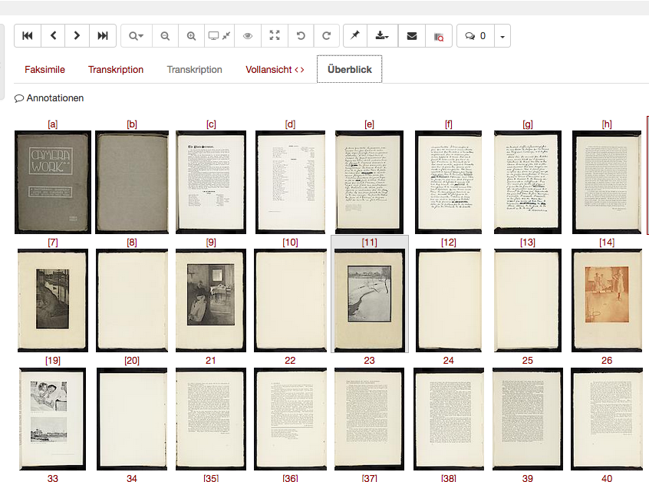Expand the comments caret dropdown
The image size is (649, 482).
[502, 36]
